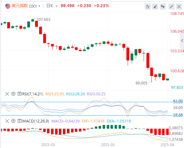
Task: Click the 99.005 low price marker
Action: 141,83
